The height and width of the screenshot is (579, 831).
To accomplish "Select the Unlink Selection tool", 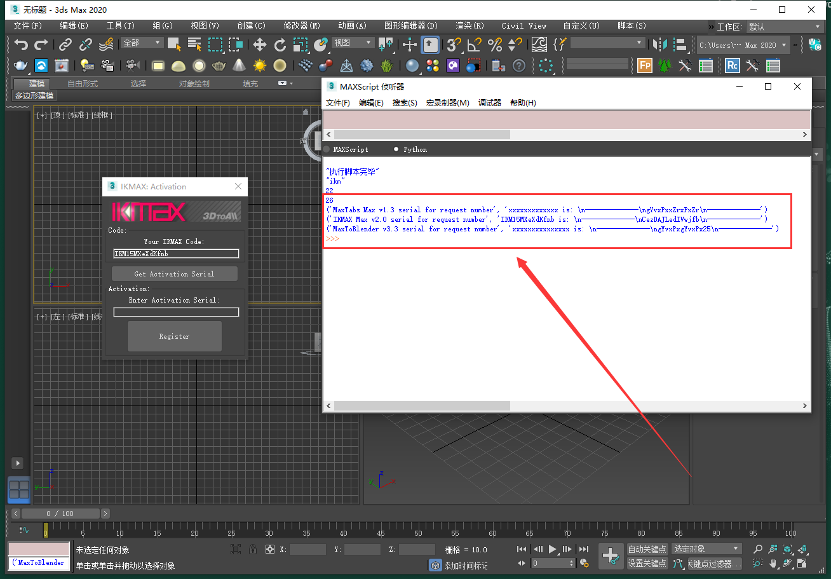I will pos(86,44).
